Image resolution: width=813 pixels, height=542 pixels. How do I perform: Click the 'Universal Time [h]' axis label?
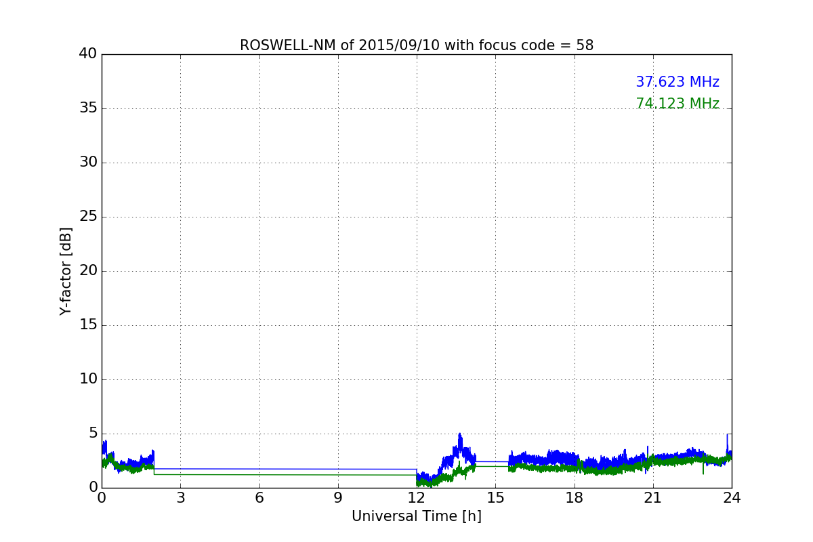pyautogui.click(x=417, y=516)
